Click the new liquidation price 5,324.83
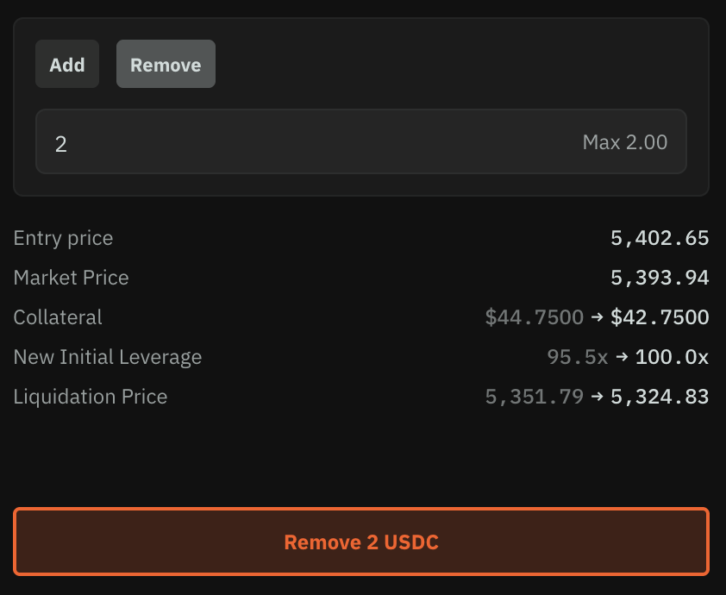The height and width of the screenshot is (595, 726). tap(660, 398)
